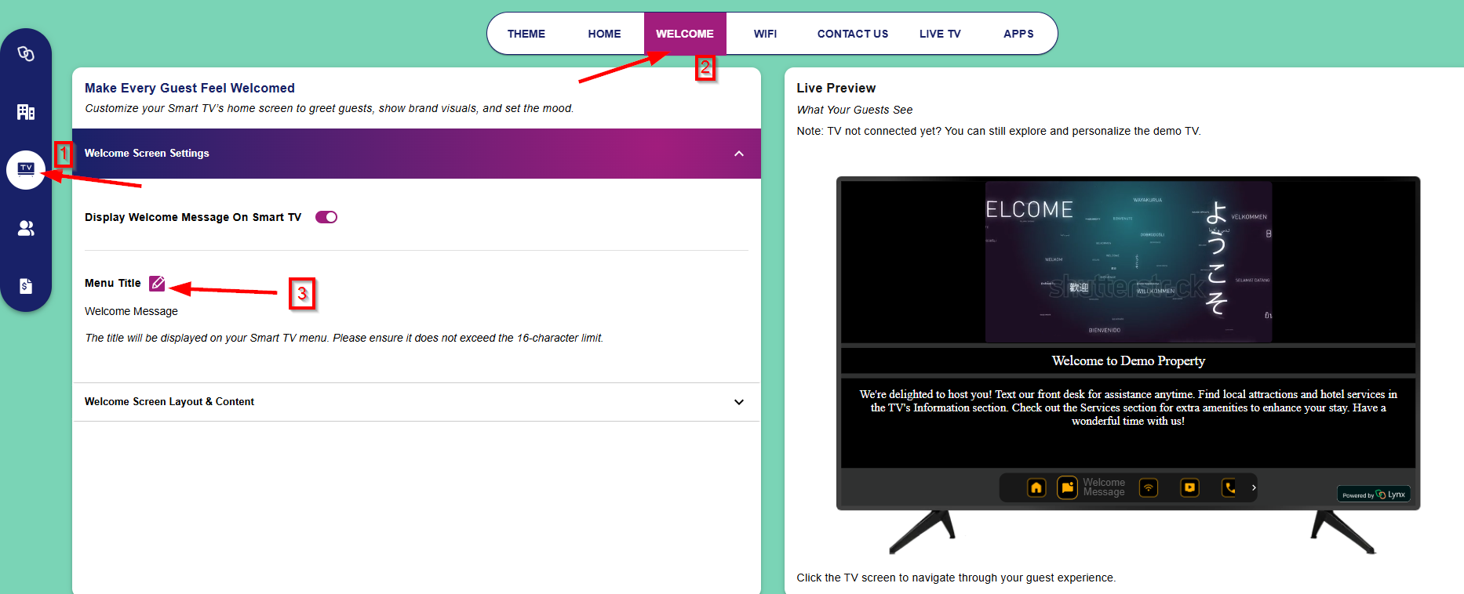Click the Lynx logo icon in sidebar

(x=26, y=54)
